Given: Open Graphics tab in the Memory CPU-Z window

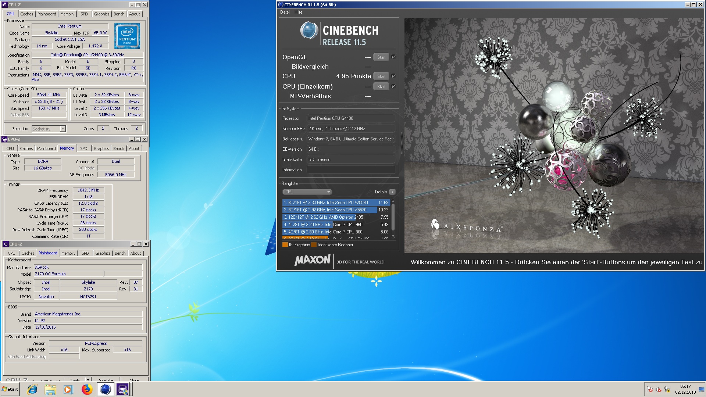Looking at the screenshot, I should (x=101, y=149).
